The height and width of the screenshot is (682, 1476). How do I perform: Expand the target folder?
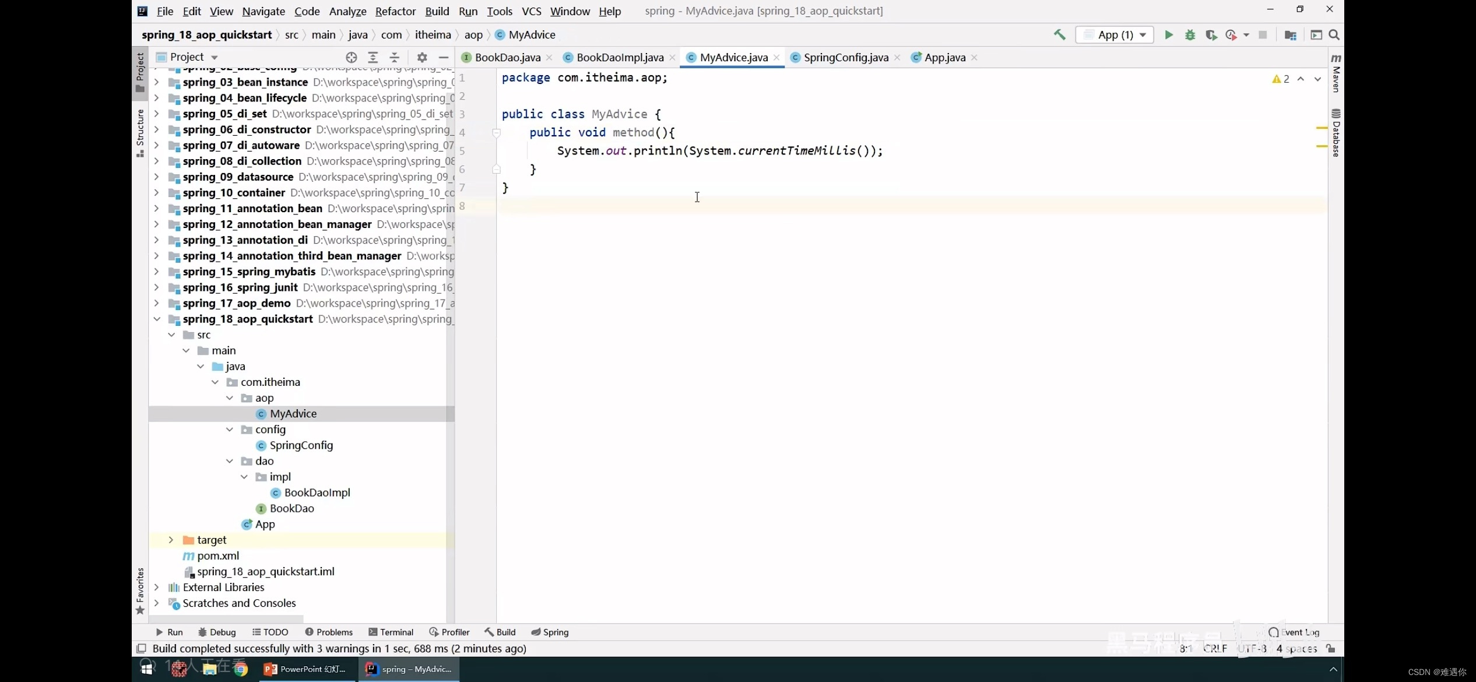(171, 540)
